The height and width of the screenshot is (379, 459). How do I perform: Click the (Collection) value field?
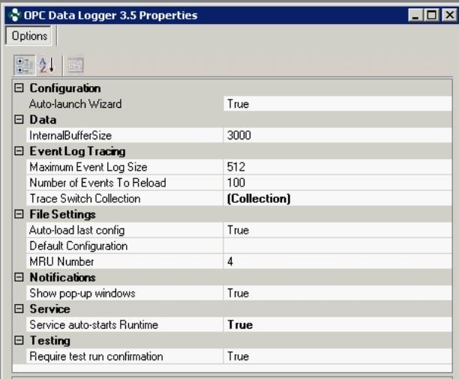coord(337,198)
